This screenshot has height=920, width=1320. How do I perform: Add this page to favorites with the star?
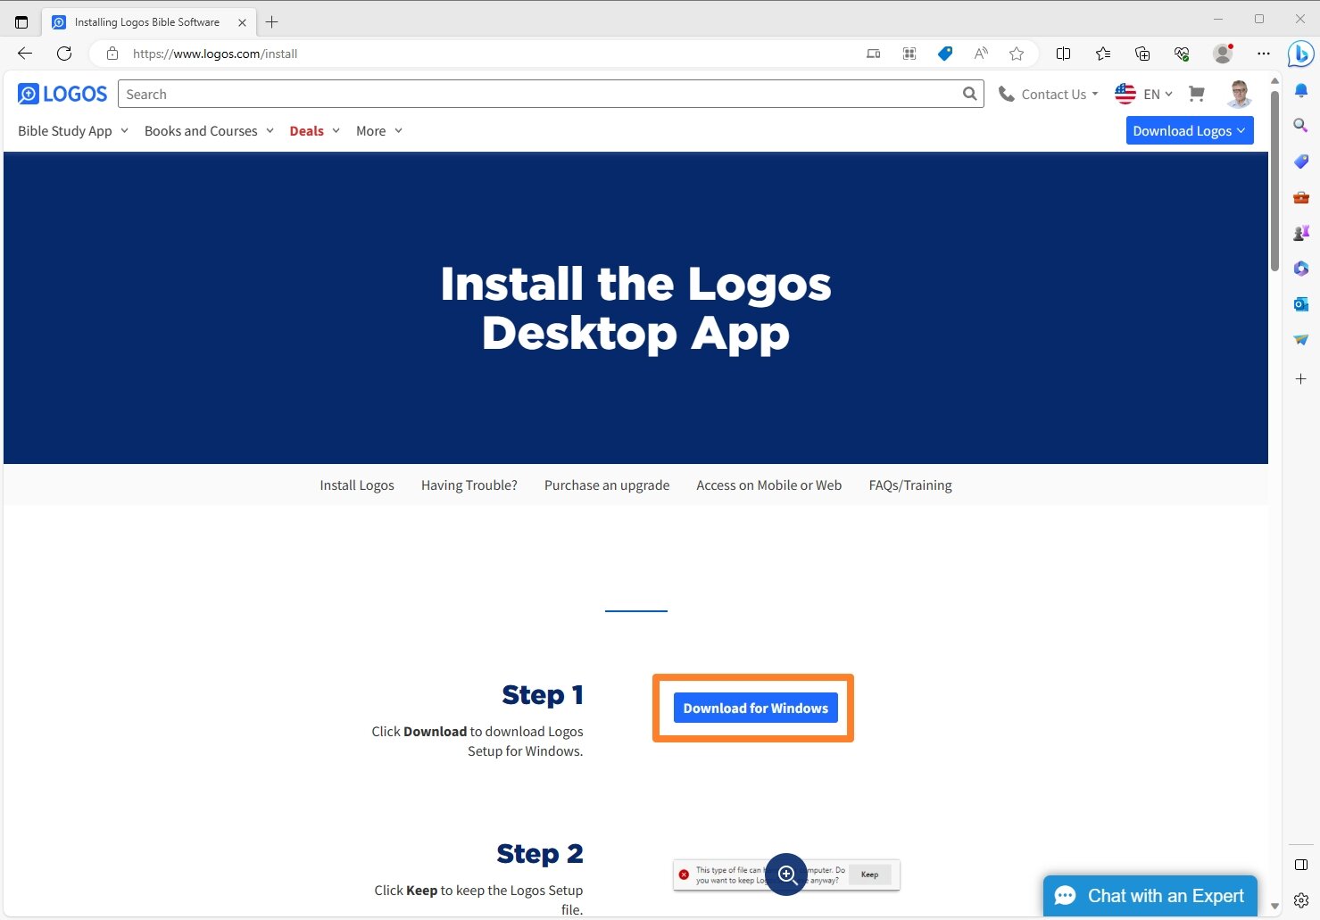[1016, 54]
